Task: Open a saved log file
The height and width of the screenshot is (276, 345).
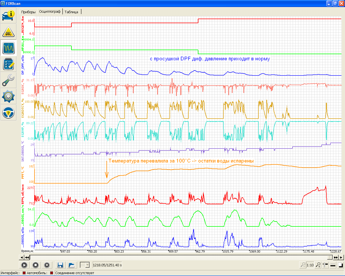Action: (x=71, y=265)
